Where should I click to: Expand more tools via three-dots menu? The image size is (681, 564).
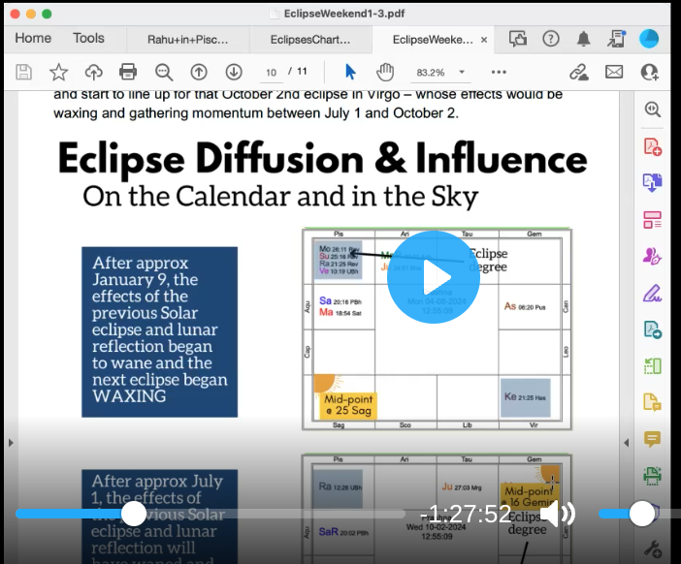click(x=499, y=72)
